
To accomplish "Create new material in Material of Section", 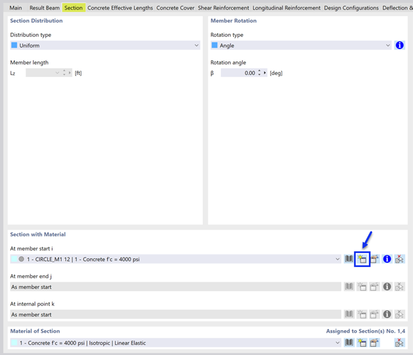I will click(x=362, y=343).
